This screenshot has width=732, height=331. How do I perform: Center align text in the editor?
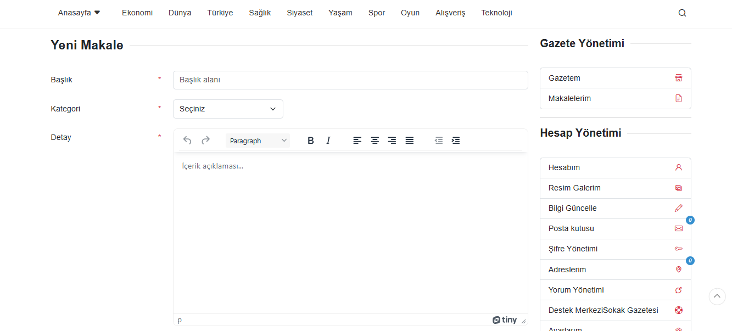[x=375, y=141]
